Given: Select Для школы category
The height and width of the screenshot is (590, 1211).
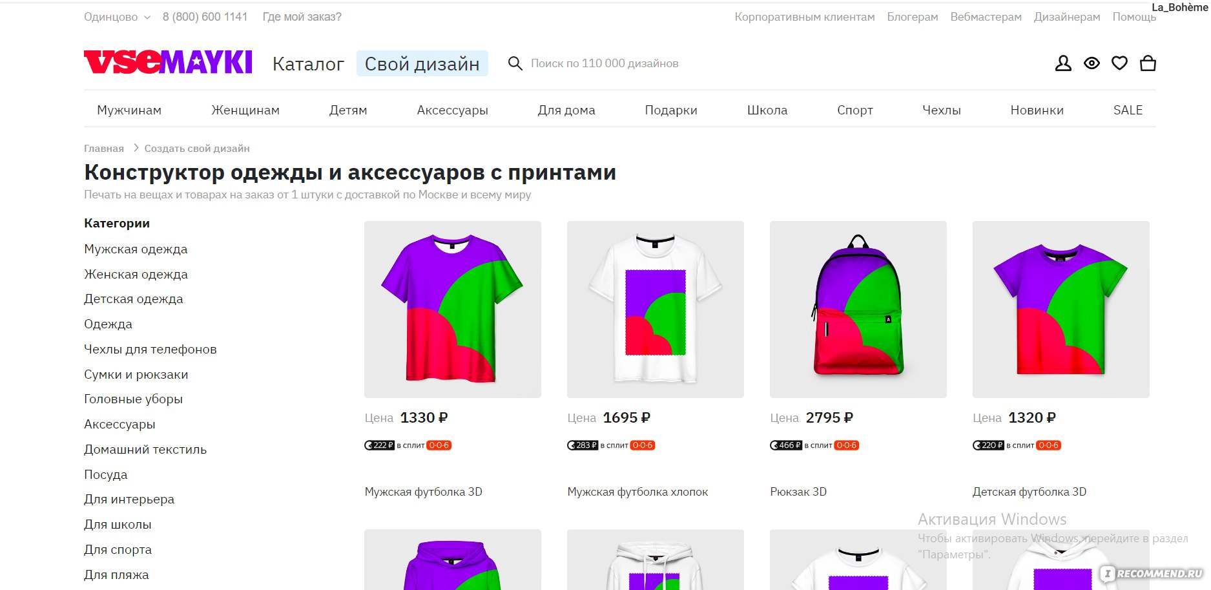Looking at the screenshot, I should tap(118, 524).
